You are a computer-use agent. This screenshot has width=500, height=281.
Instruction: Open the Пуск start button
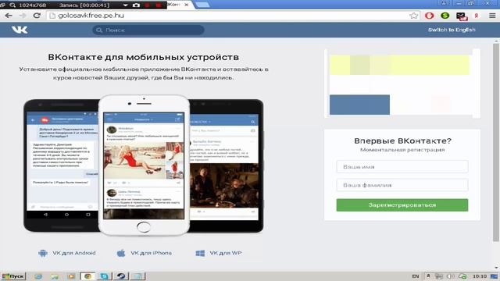[x=13, y=276]
